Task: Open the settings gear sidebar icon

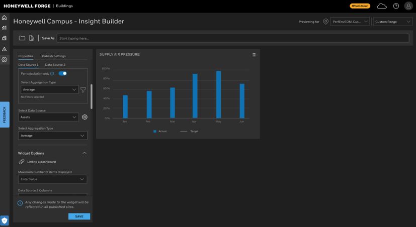Action: [x=4, y=59]
